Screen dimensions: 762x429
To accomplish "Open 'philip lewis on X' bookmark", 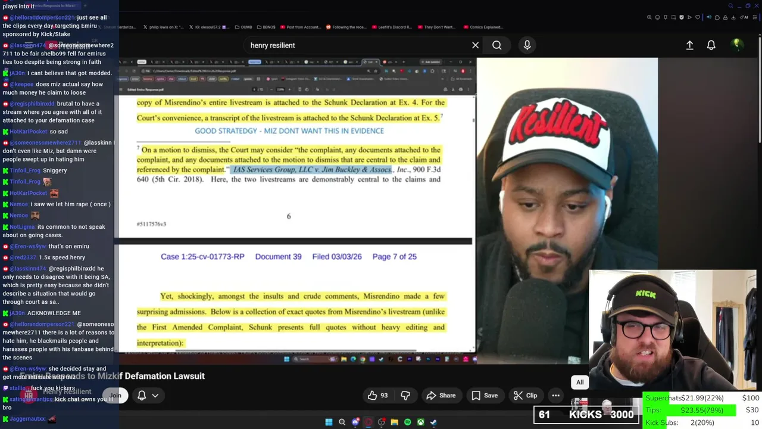I will [x=163, y=27].
